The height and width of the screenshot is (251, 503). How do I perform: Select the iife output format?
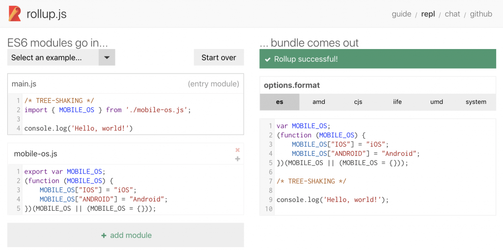[x=397, y=102]
